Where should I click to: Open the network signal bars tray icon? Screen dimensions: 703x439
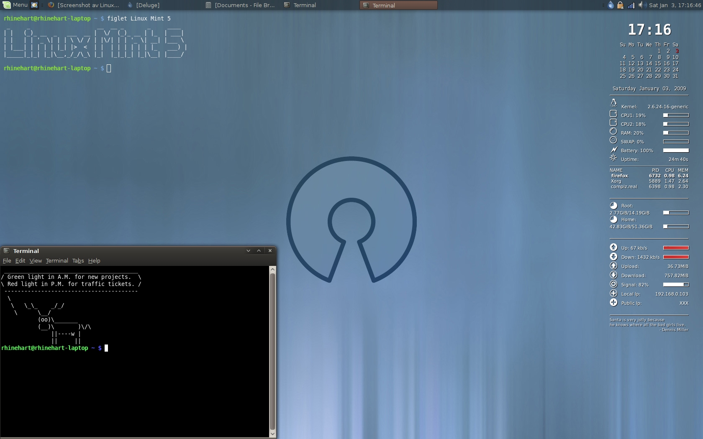click(x=631, y=5)
